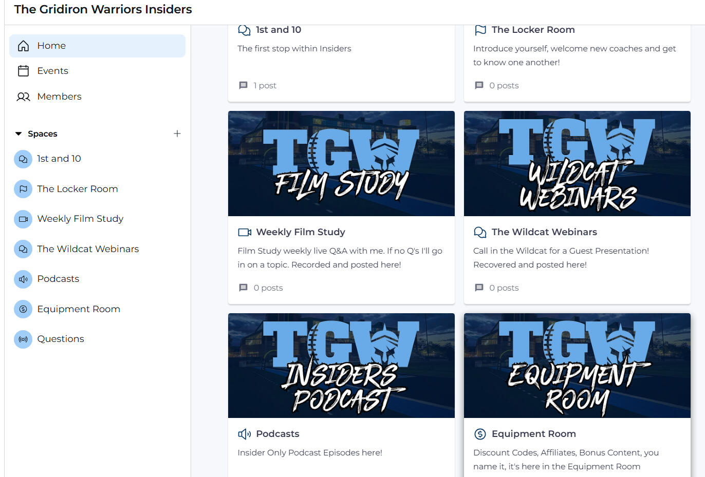Click the Questions broadcast icon in sidebar
The height and width of the screenshot is (477, 705).
point(23,339)
